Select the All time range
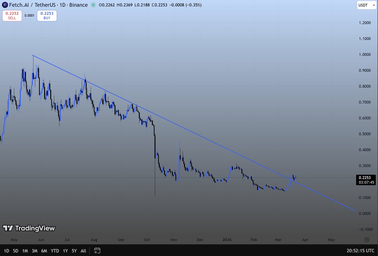378x256 pixels. tap(83, 251)
